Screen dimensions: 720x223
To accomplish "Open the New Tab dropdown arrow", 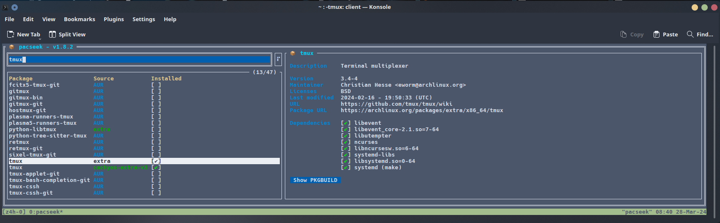I will 40,39.
